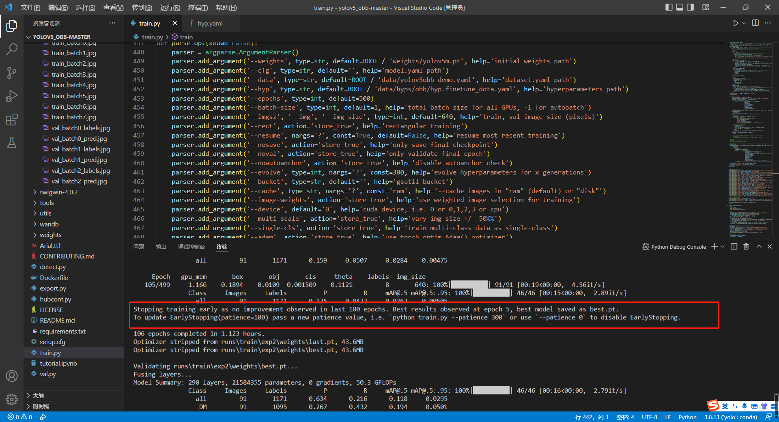Toggle the bottom panel visibility
Image resolution: width=779 pixels, height=422 pixels.
[680, 7]
